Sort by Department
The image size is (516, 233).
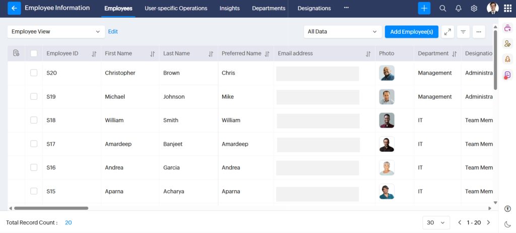(454, 54)
